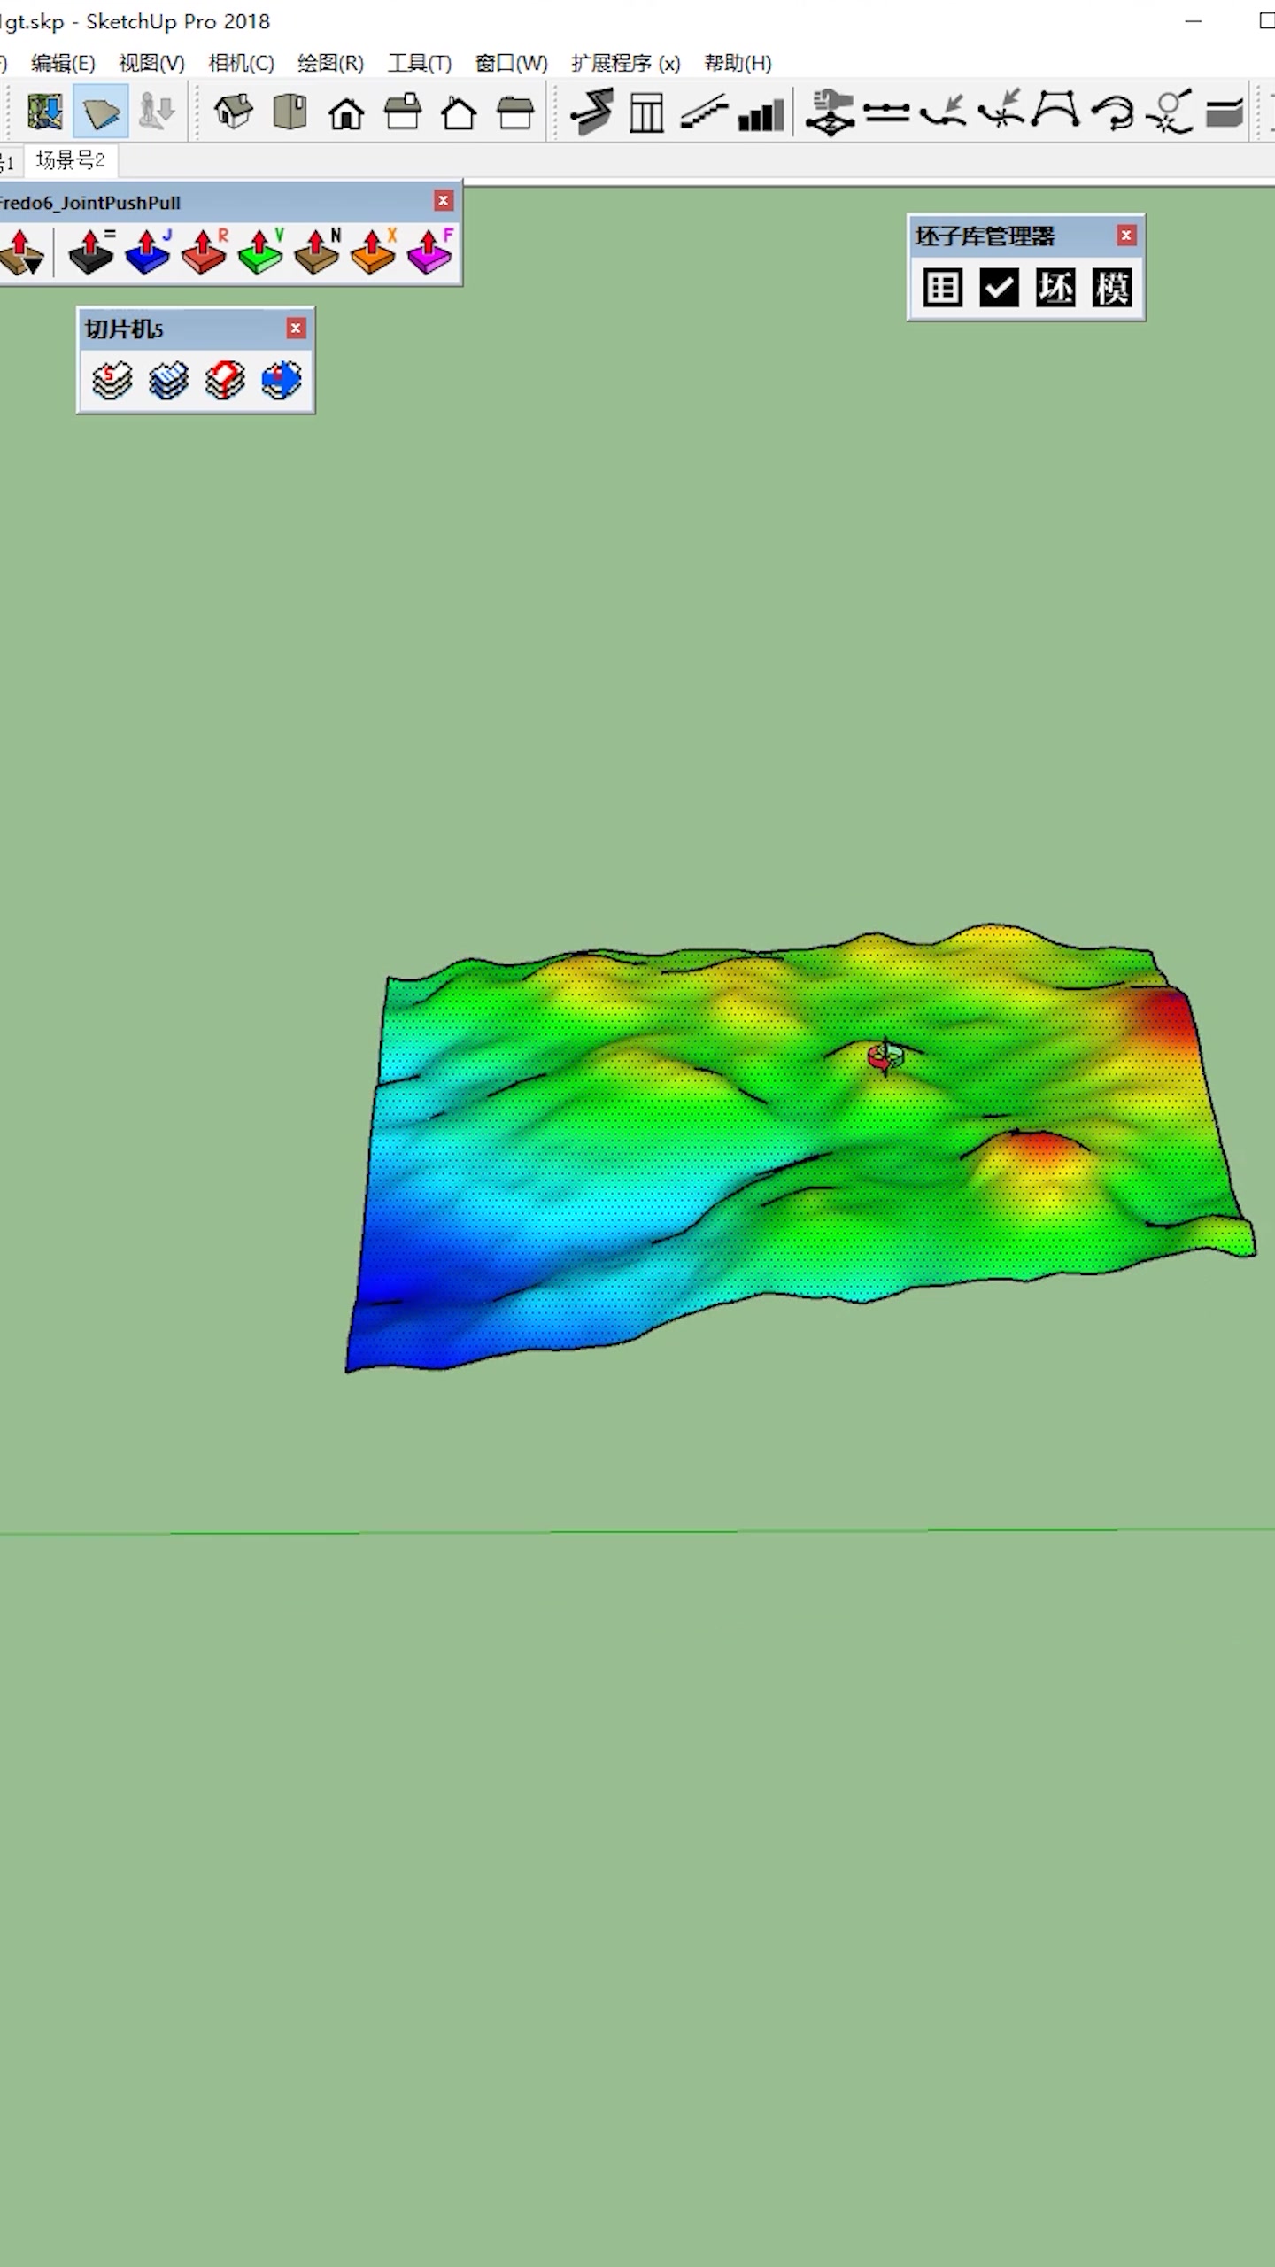Select the red Round Push Pull R tool

tap(205, 252)
